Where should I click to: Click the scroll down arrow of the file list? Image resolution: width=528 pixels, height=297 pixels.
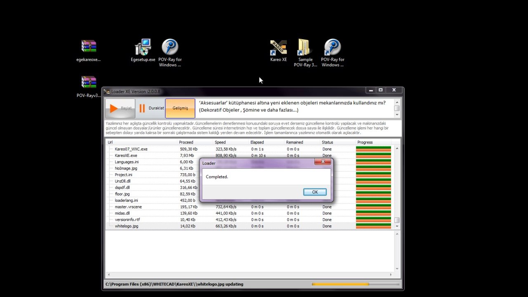[397, 226]
